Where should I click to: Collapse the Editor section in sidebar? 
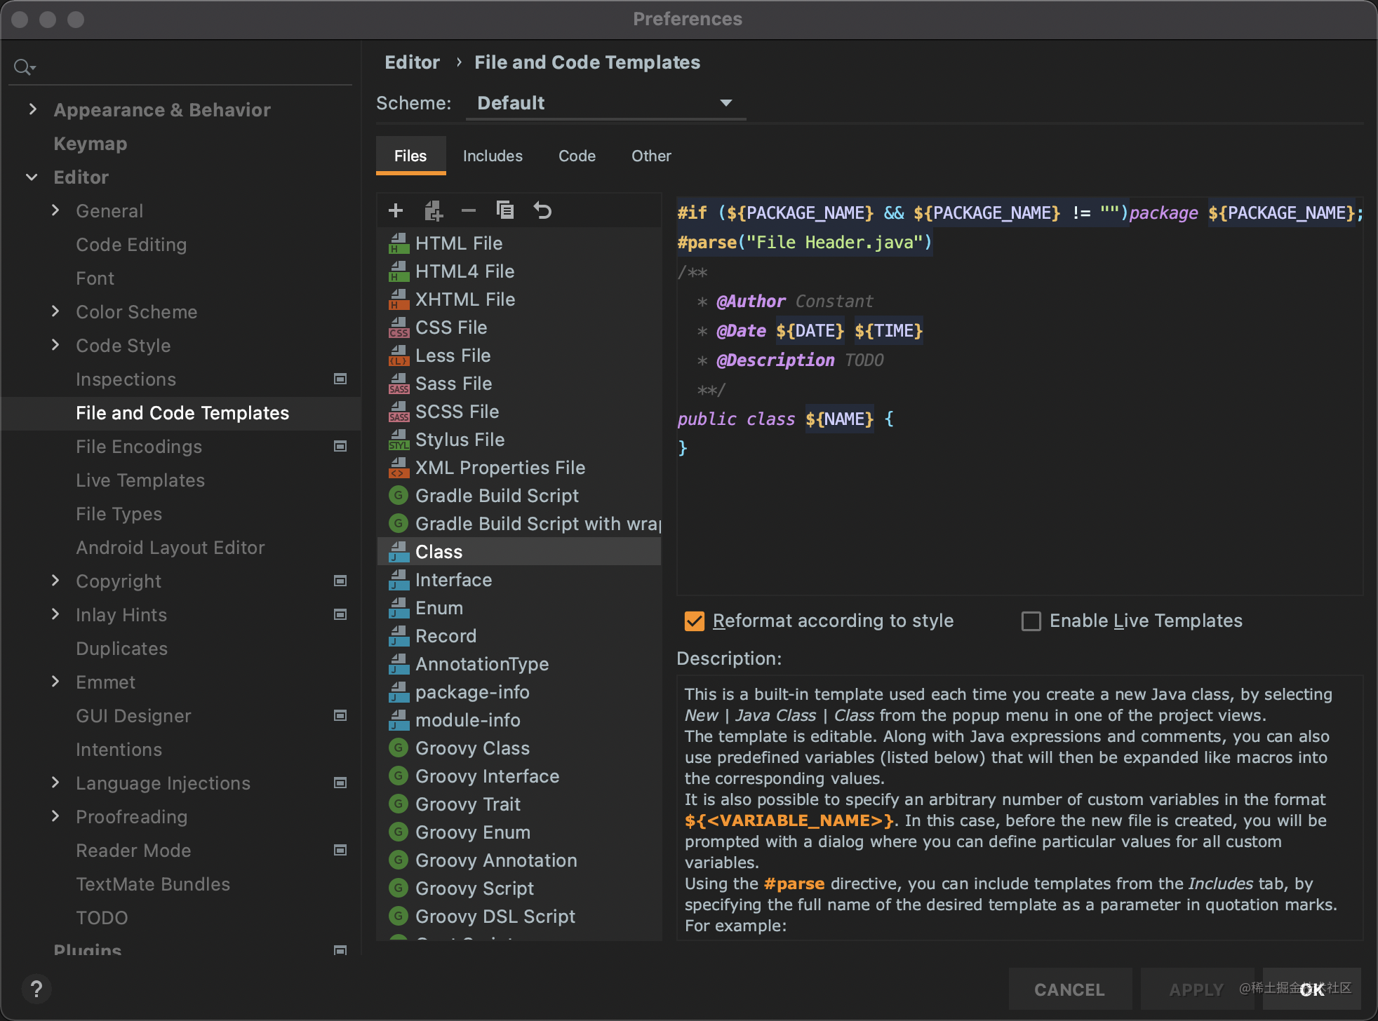coord(32,177)
